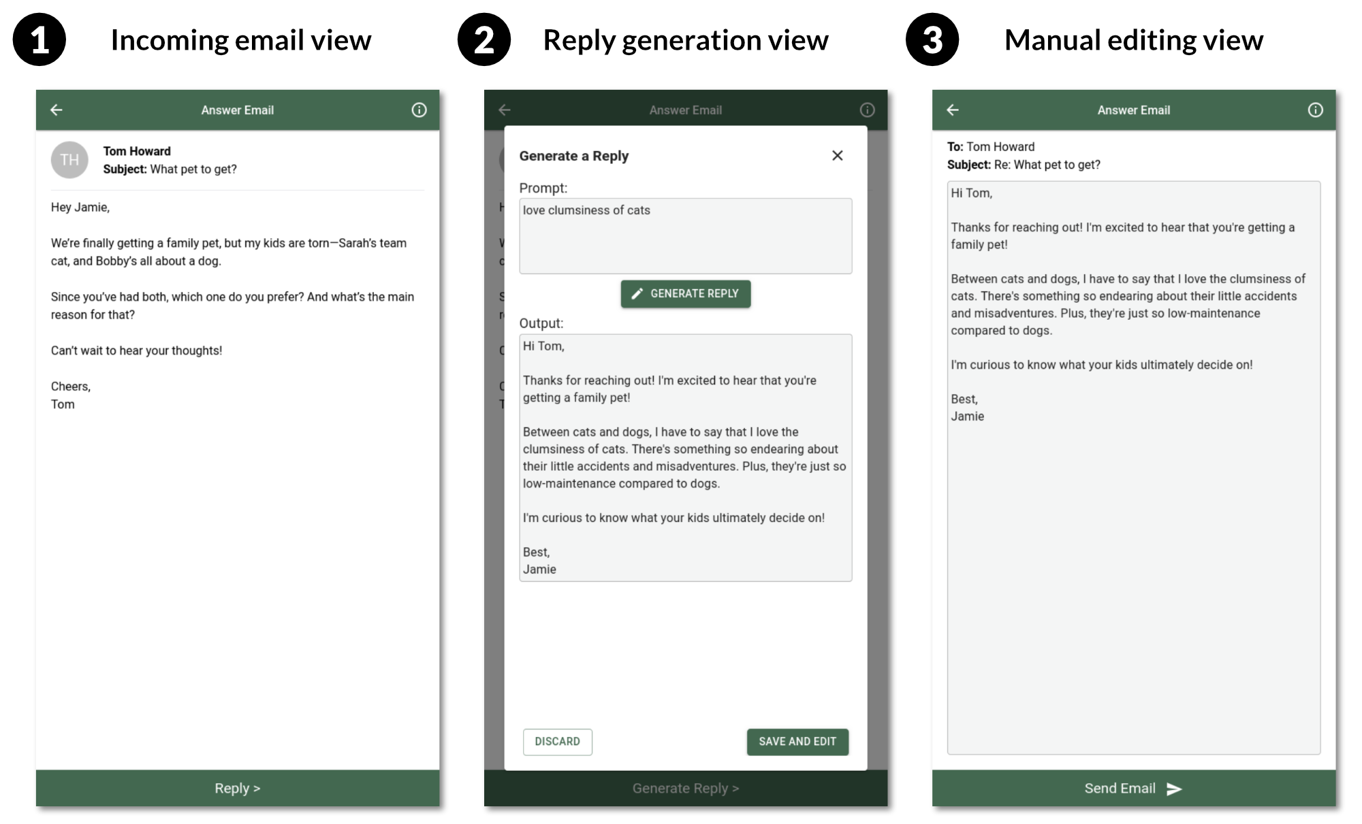Click dimmed info icon behind reply dialog
1362x824 pixels.
coord(867,110)
